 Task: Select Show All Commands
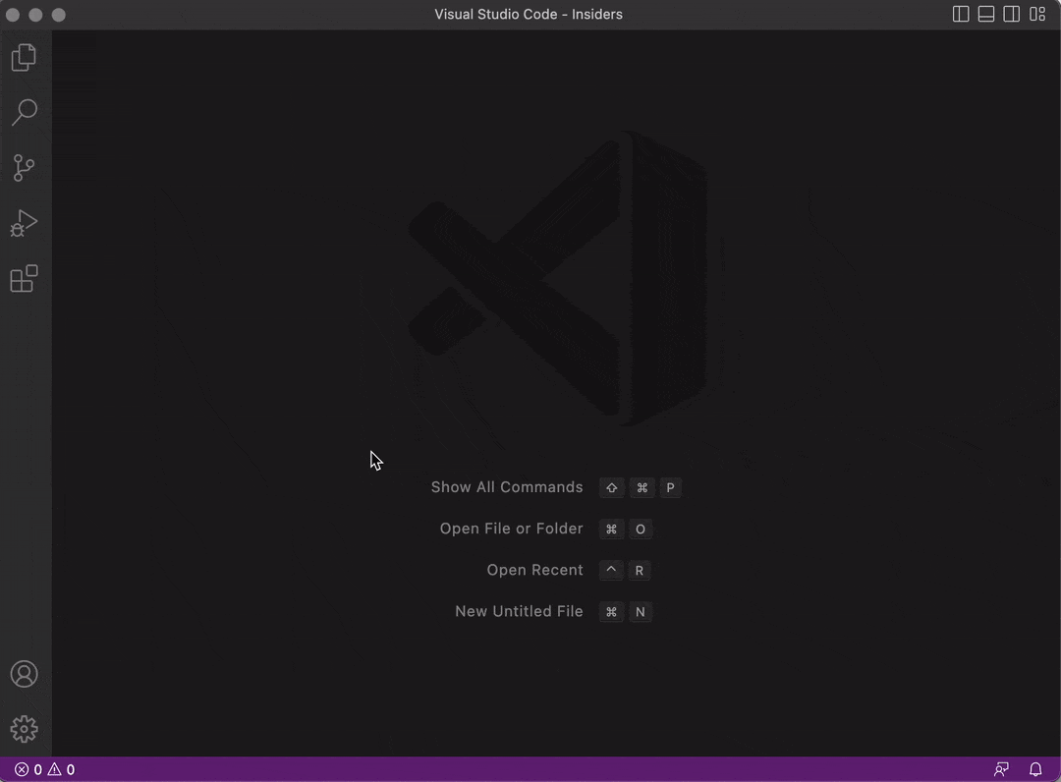tap(507, 487)
